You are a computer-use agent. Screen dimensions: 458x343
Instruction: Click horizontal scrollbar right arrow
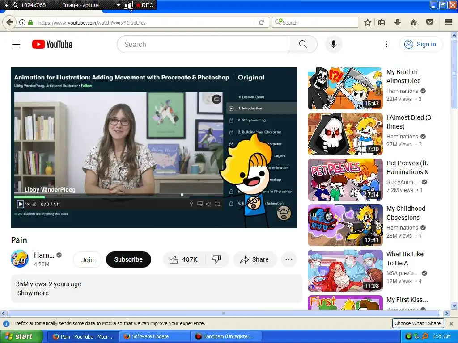[x=446, y=313]
